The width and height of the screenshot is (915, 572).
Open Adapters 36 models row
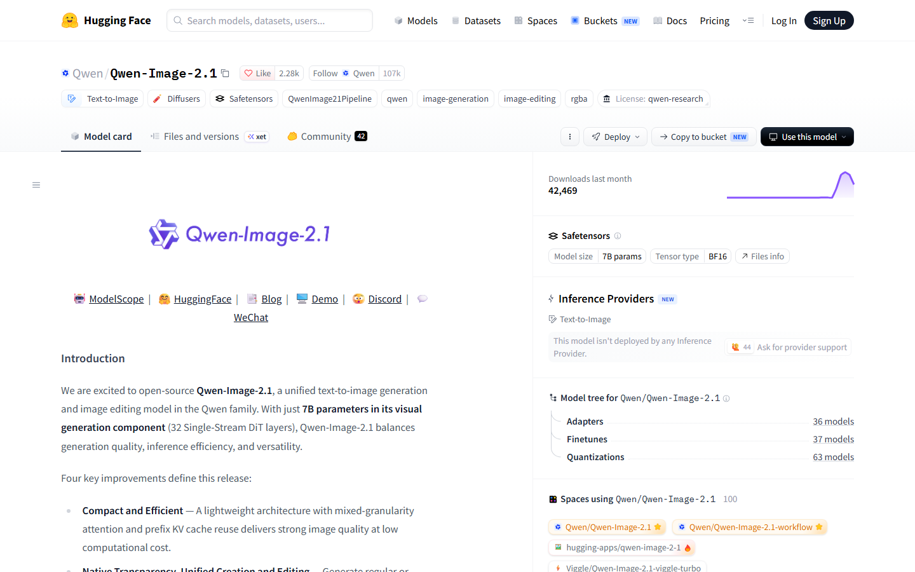click(x=710, y=421)
